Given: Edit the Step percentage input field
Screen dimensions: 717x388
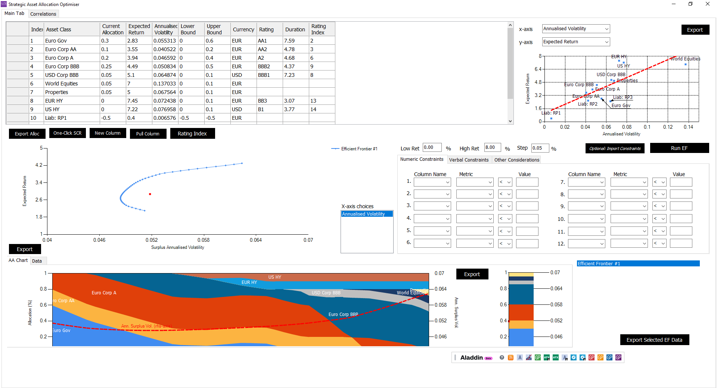Looking at the screenshot, I should point(540,148).
